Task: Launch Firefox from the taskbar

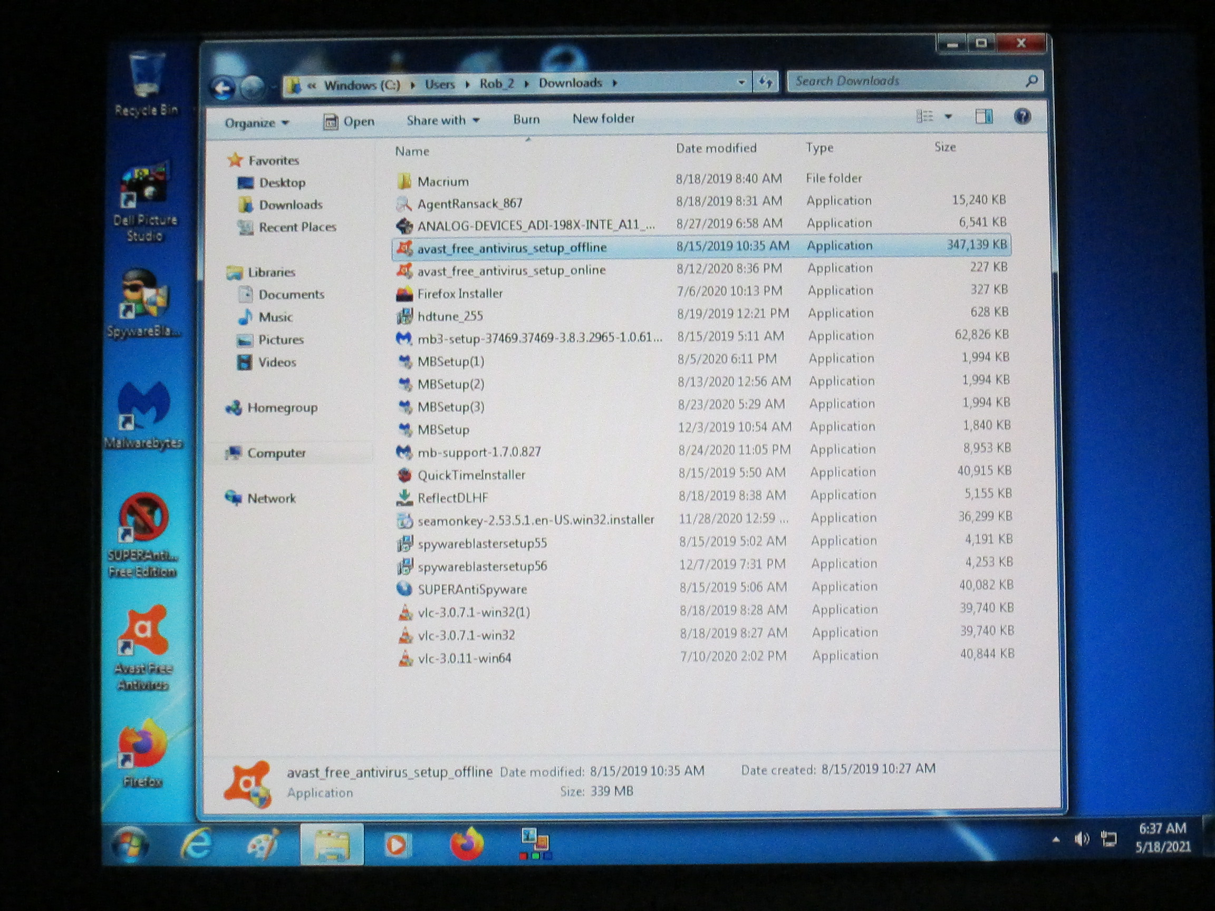Action: pyautogui.click(x=466, y=844)
